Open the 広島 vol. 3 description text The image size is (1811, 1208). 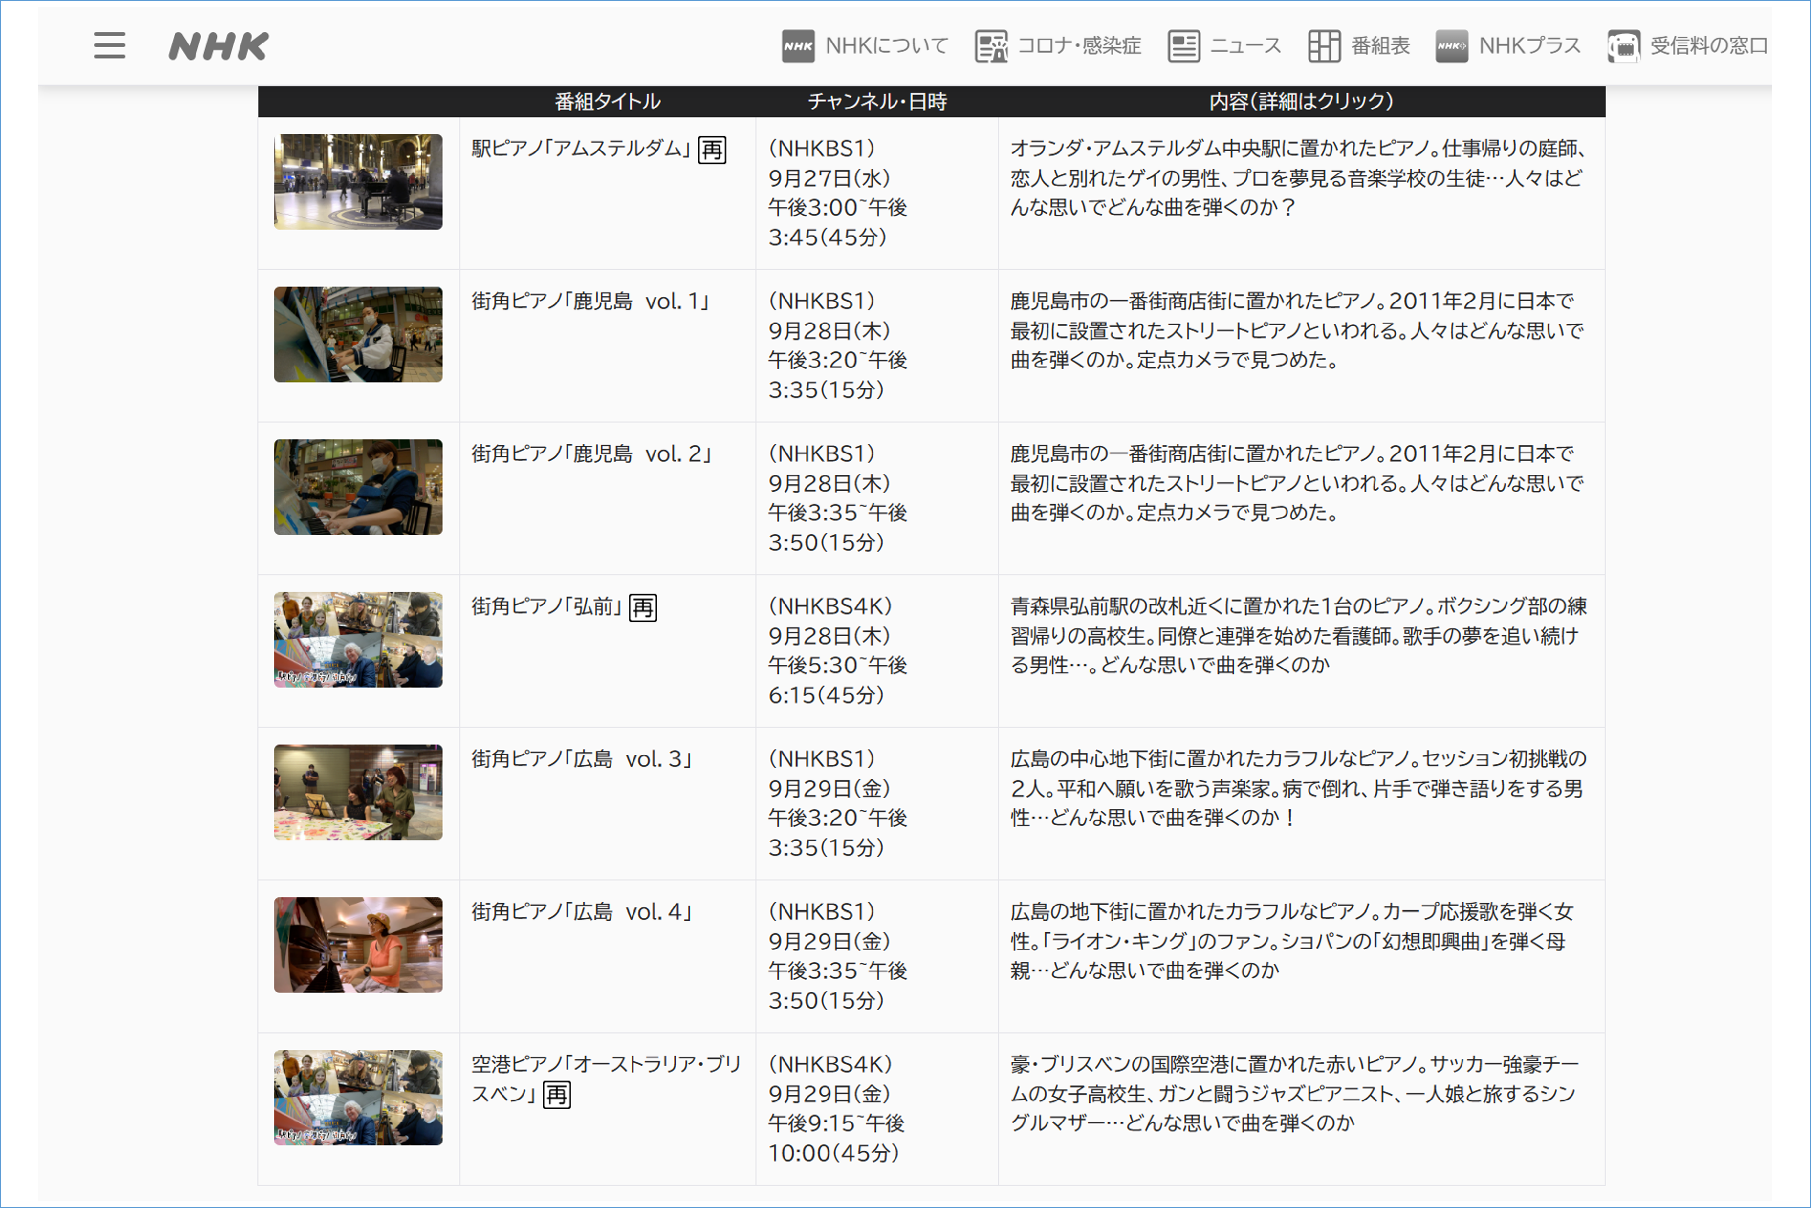pyautogui.click(x=1298, y=788)
